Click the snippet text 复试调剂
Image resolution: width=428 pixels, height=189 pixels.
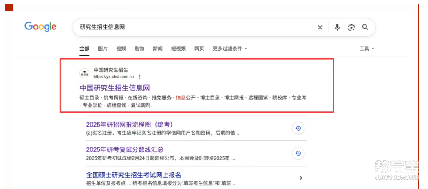141,105
